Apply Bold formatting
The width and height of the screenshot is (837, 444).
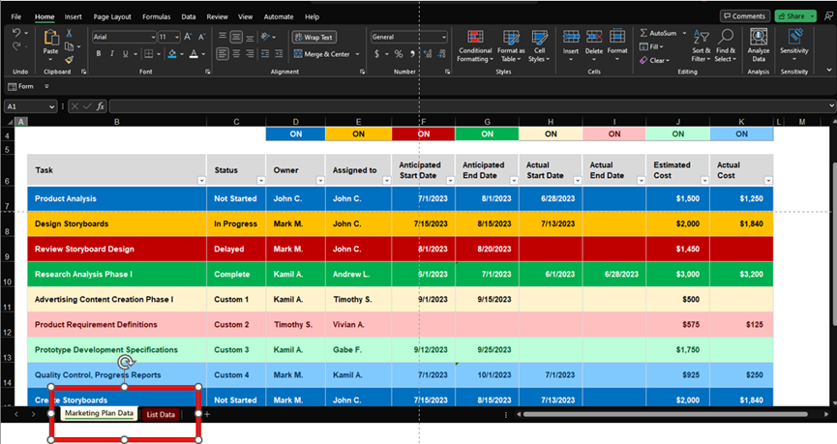[99, 54]
